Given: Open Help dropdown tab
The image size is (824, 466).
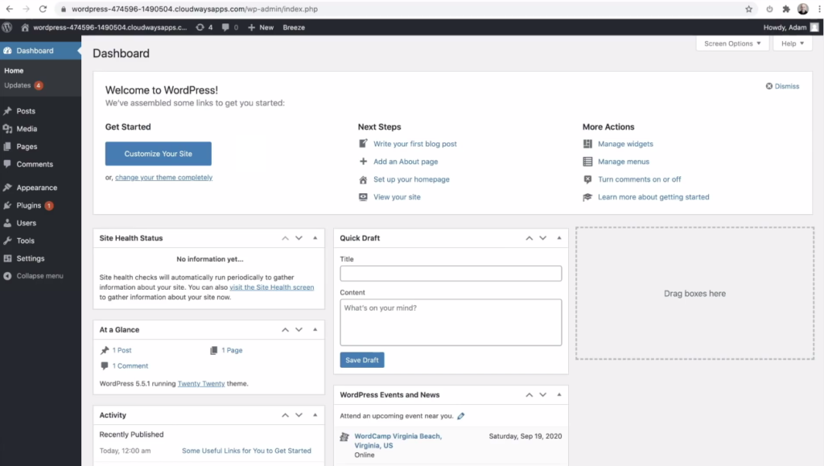Looking at the screenshot, I should point(793,43).
